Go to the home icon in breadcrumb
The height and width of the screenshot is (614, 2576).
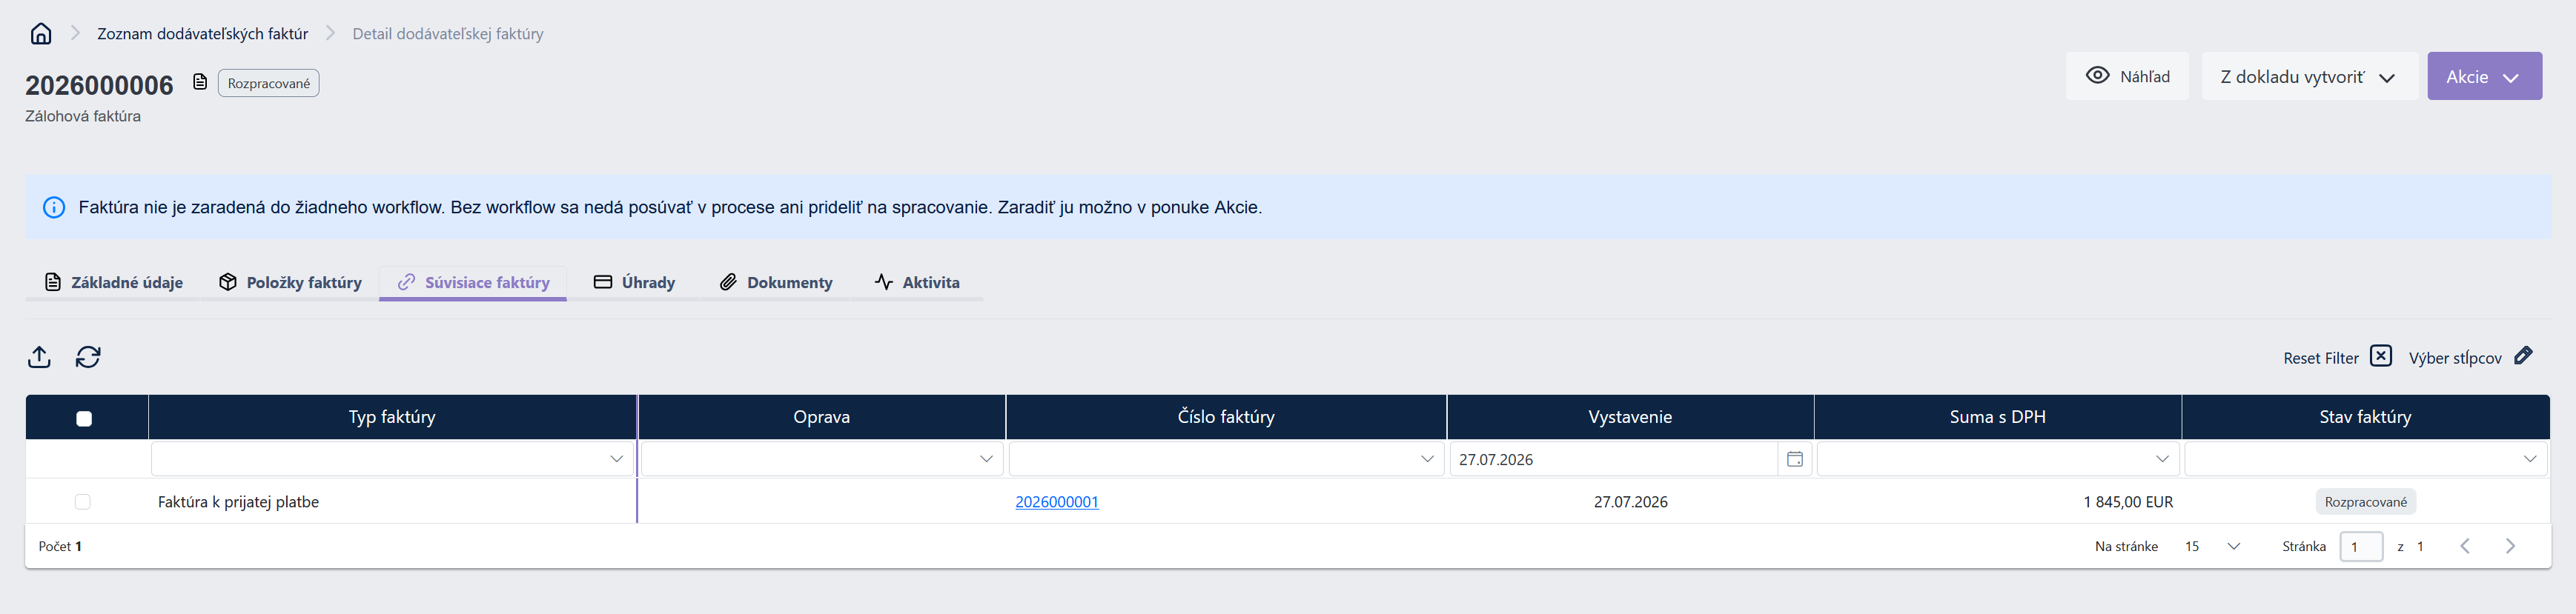tap(41, 34)
